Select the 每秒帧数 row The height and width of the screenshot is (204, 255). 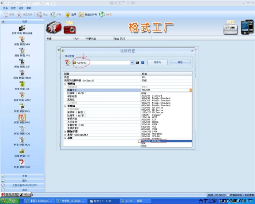point(127,97)
